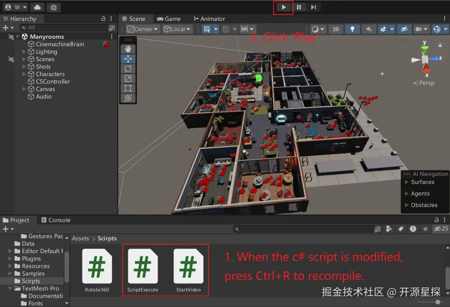Expand the Shots object
This screenshot has width=450, height=307.
click(24, 67)
